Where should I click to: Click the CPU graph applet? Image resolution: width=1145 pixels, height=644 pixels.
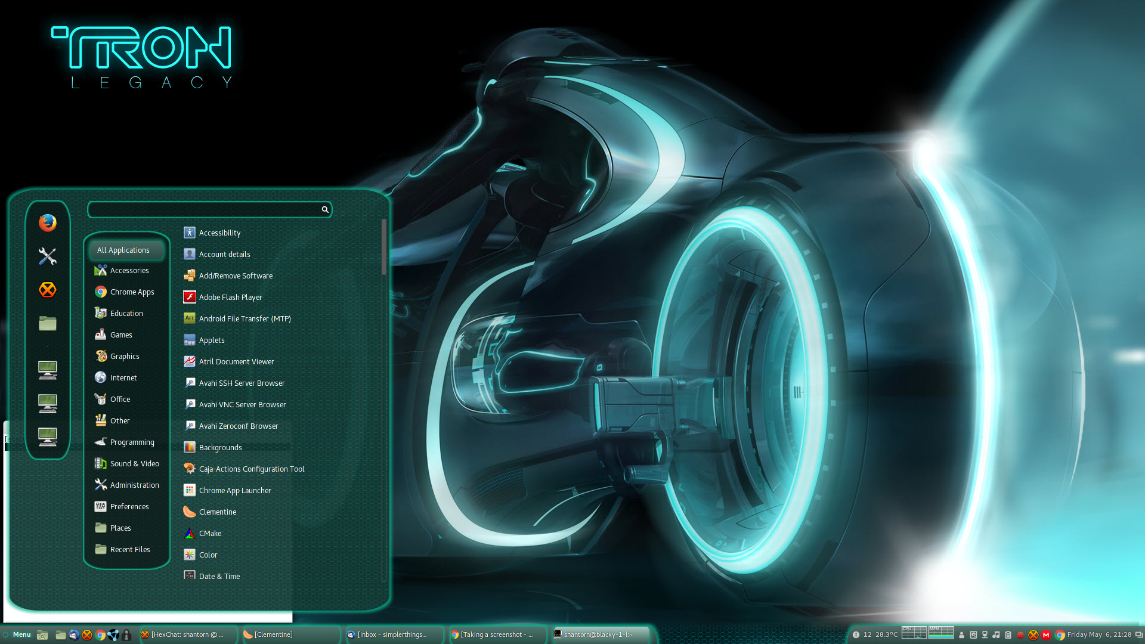coord(914,633)
